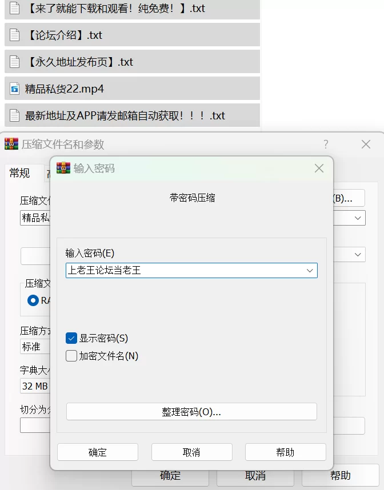This screenshot has width=384, height=490.
Task: Click the 论坛介绍 text file icon
Action: coord(14,35)
